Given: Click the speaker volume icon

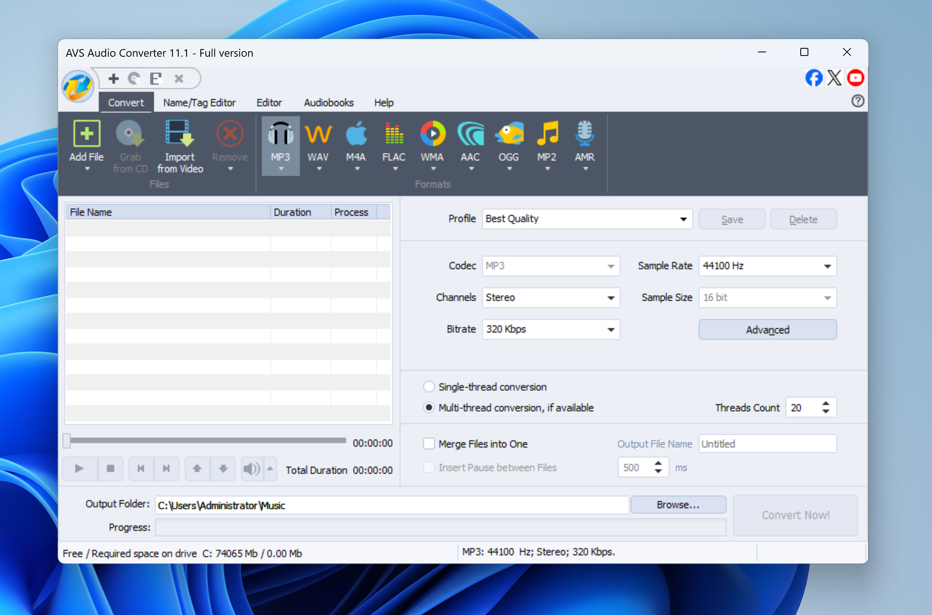Looking at the screenshot, I should point(252,468).
